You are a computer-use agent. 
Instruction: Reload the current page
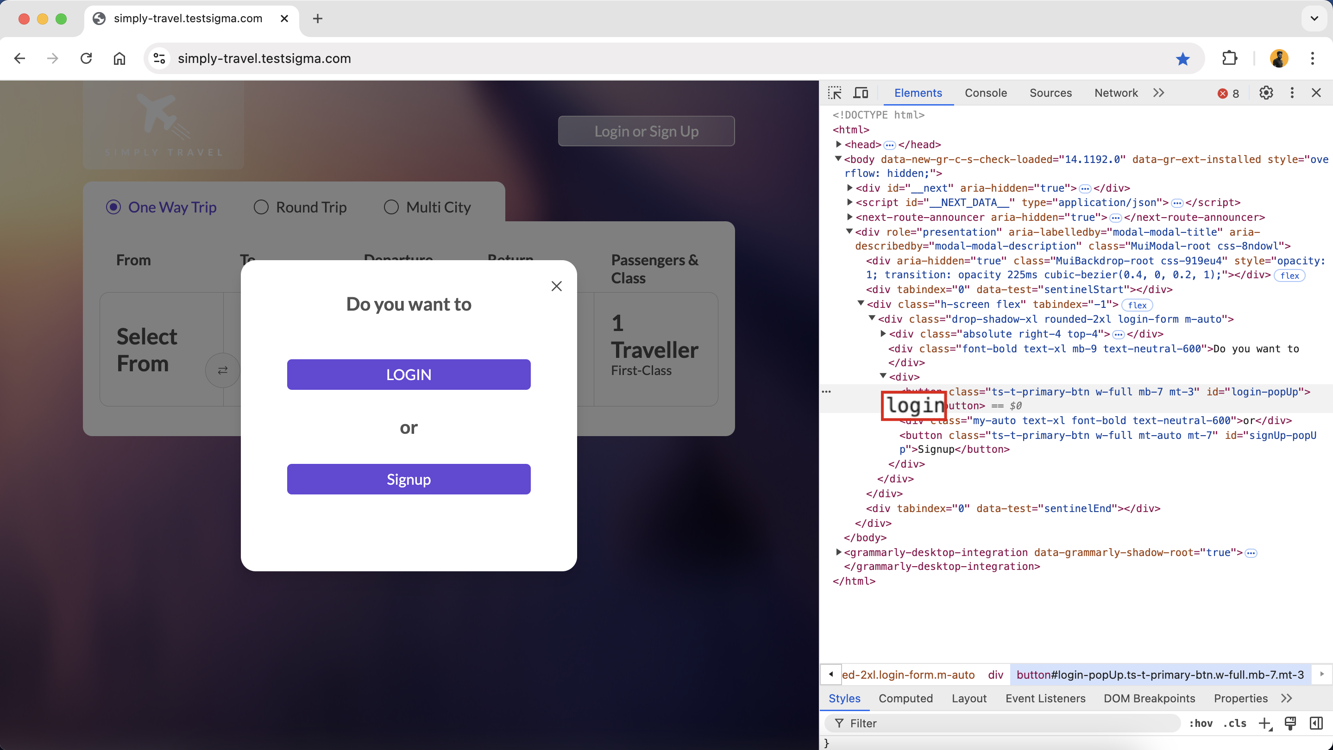point(86,58)
